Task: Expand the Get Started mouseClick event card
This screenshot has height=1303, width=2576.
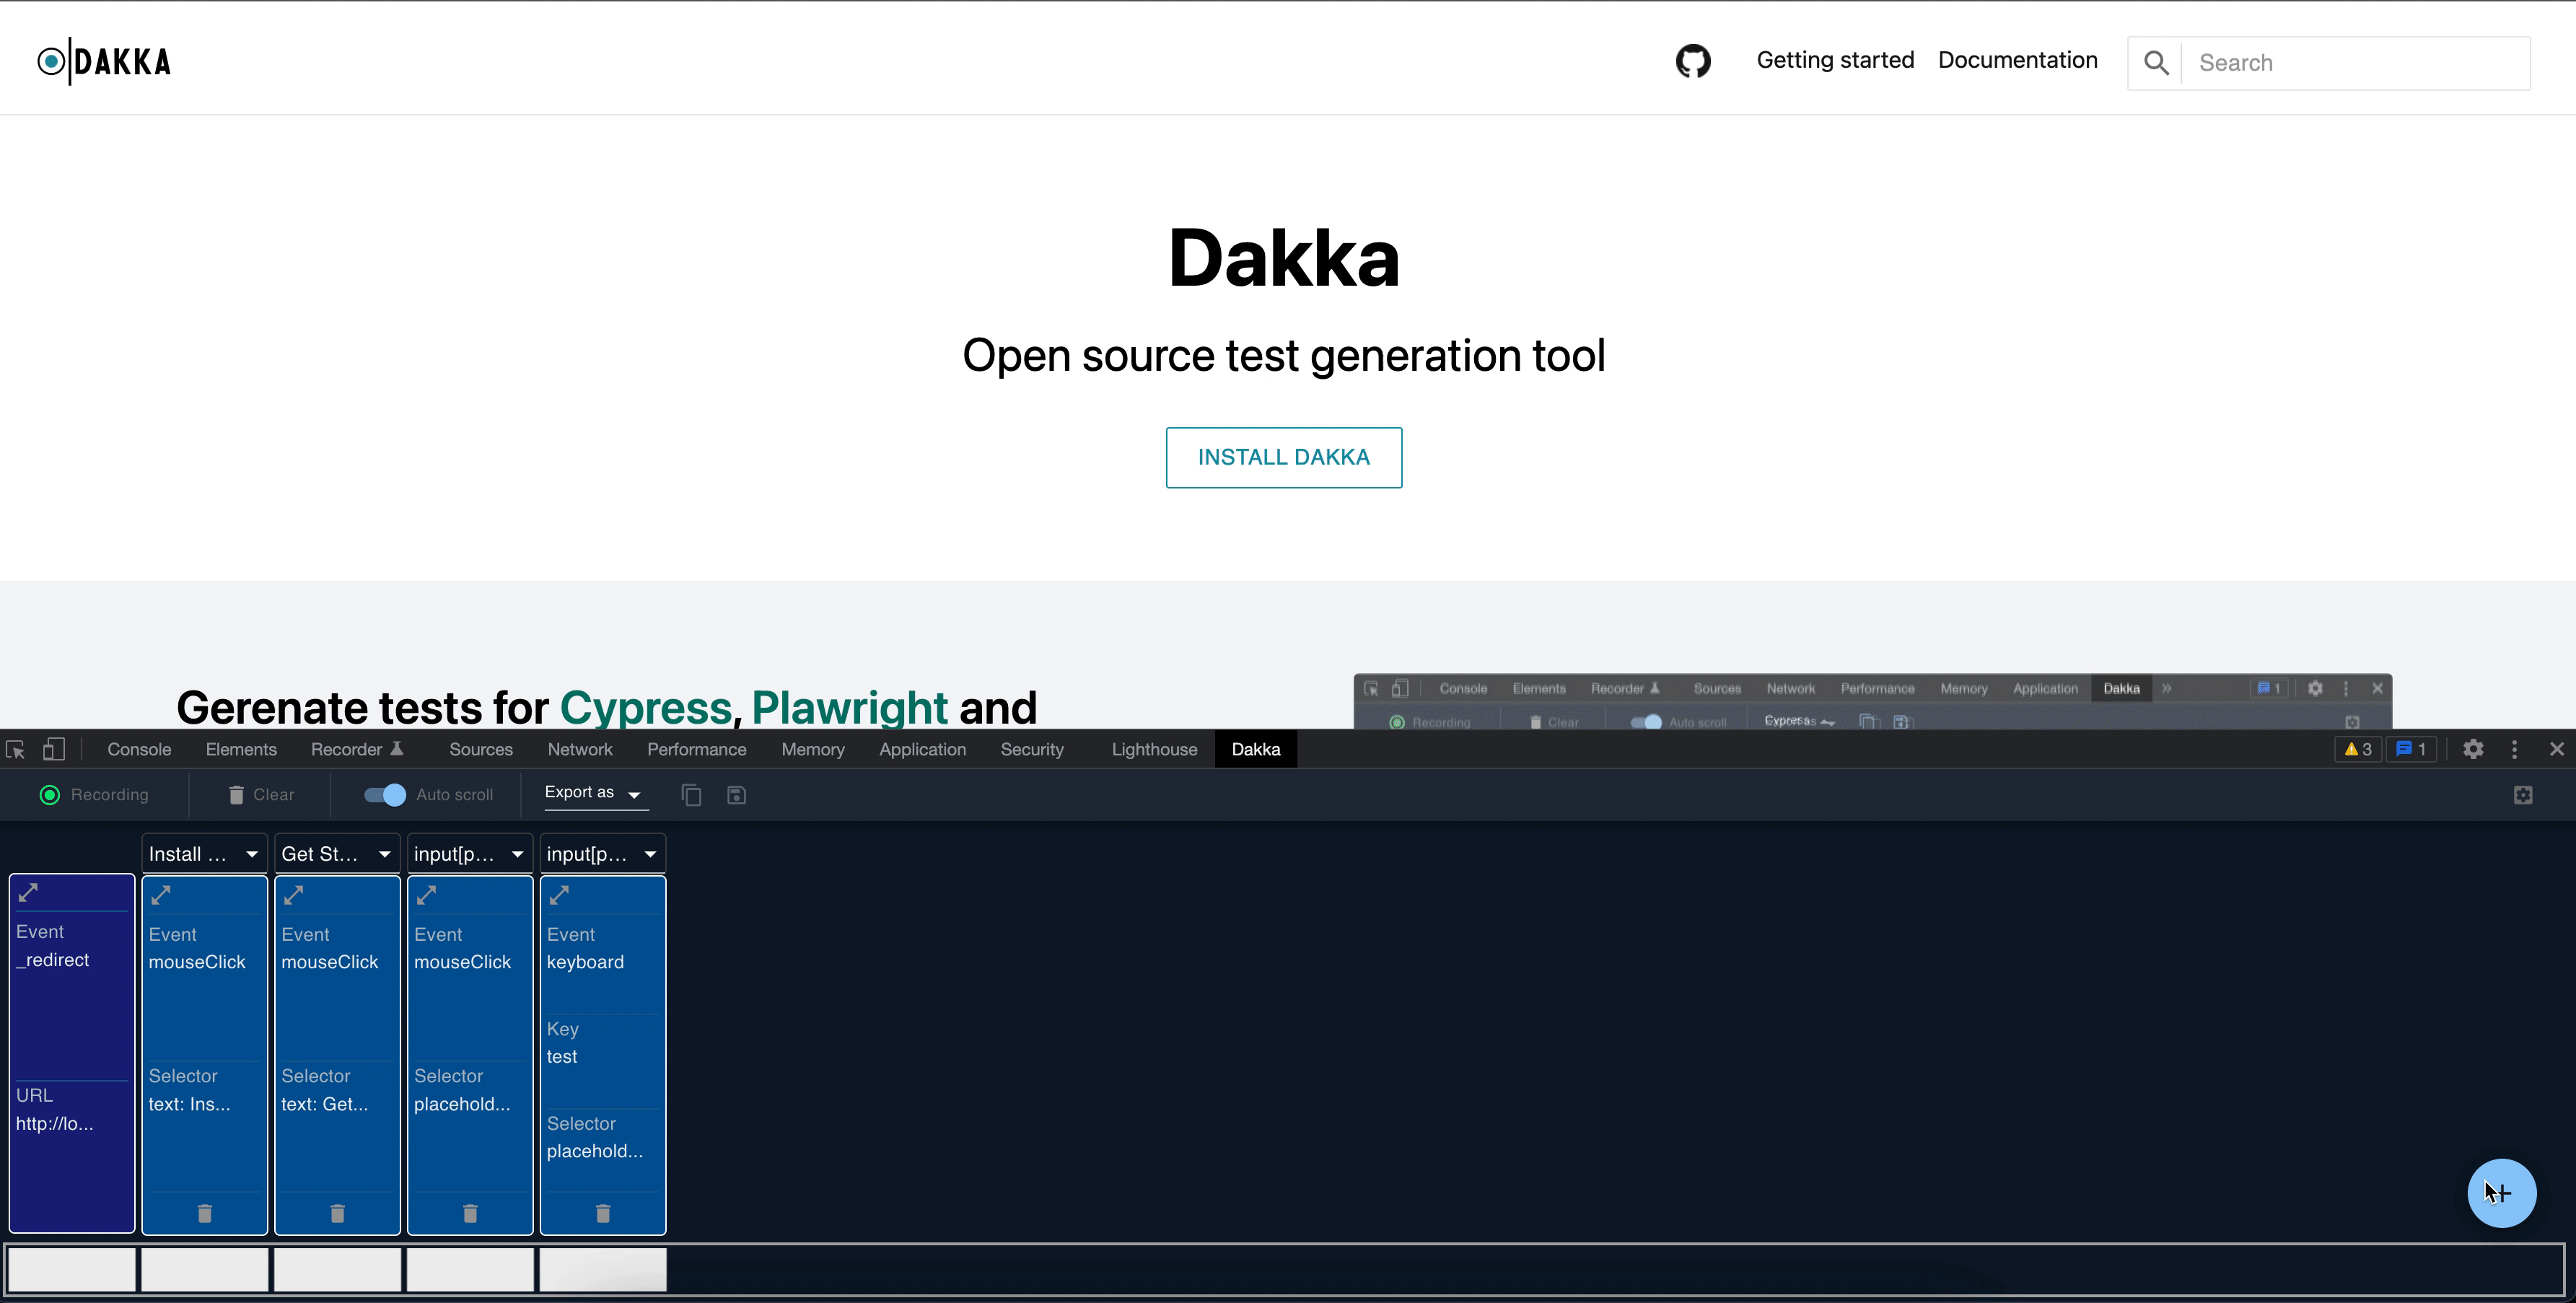Action: pos(294,895)
